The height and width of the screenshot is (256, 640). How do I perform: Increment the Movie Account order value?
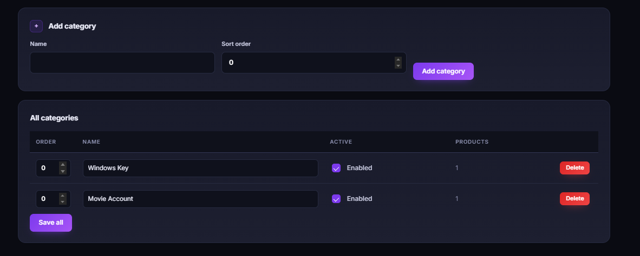[62, 196]
